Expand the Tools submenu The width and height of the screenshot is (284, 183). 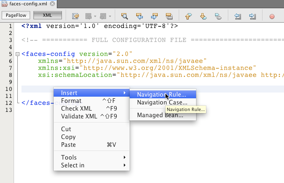tap(92, 158)
